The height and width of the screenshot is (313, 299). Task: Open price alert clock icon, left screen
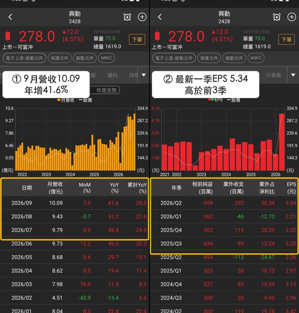[x=127, y=17]
